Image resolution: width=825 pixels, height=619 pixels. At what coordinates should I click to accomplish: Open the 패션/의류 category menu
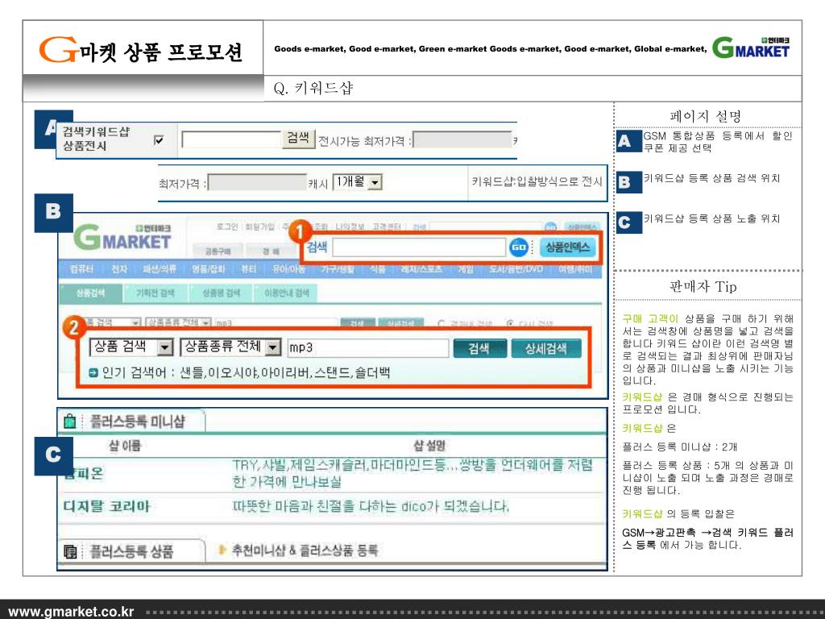160,269
